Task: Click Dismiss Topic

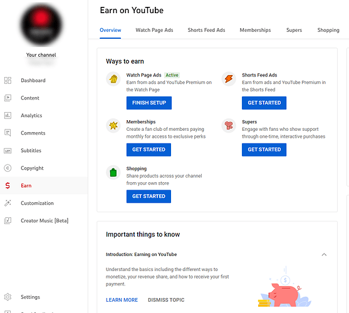Action: pos(166,300)
